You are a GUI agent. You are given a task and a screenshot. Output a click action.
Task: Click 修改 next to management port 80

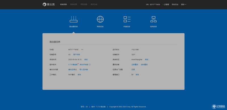(137, 75)
